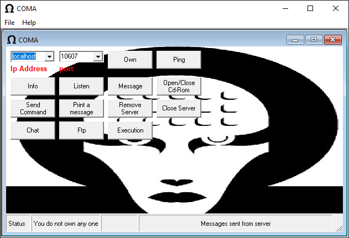The width and height of the screenshot is (349, 238).
Task: Click the Own button
Action: click(x=130, y=60)
